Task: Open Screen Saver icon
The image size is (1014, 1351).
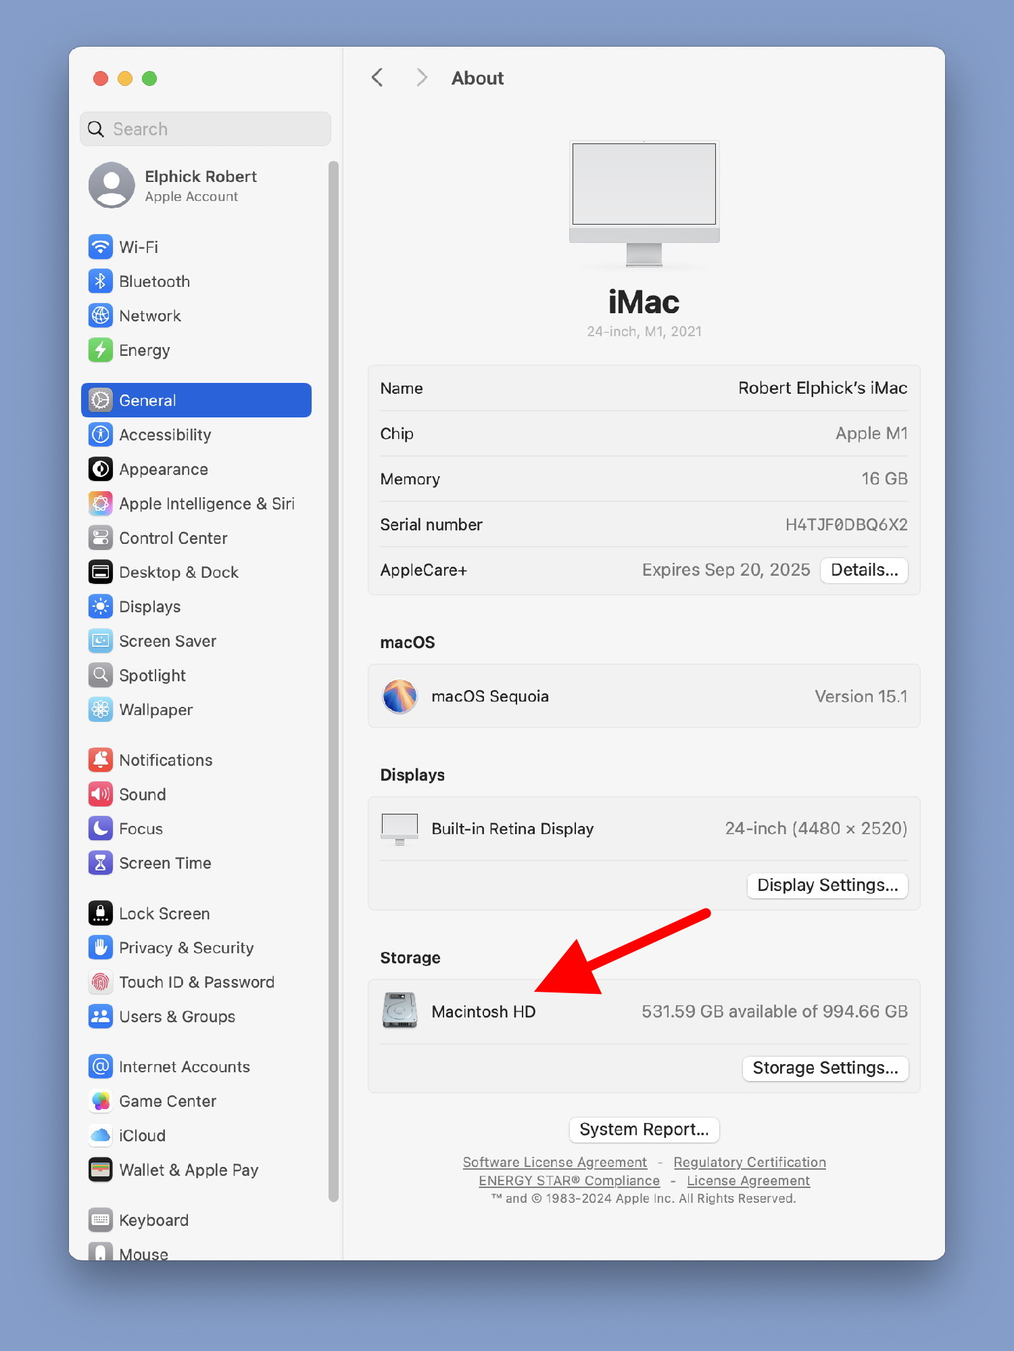Action: pos(101,641)
